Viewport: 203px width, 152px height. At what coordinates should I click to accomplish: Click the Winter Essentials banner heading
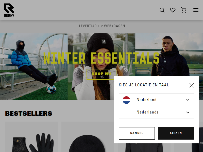tap(101, 58)
